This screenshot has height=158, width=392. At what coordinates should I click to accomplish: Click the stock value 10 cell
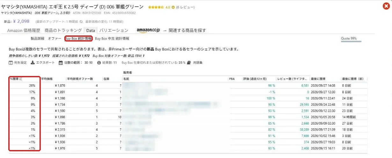[120, 117]
